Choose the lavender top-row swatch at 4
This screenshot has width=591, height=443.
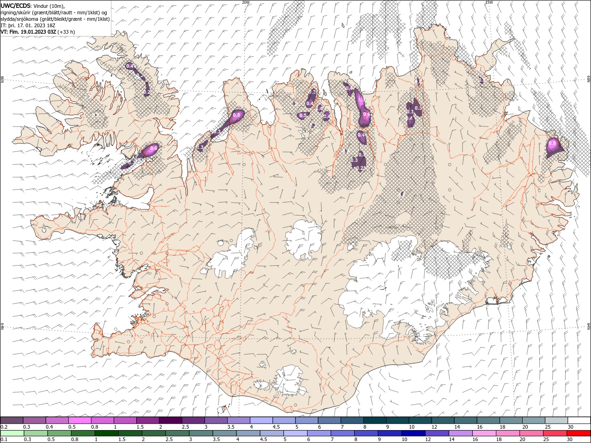tap(261, 420)
